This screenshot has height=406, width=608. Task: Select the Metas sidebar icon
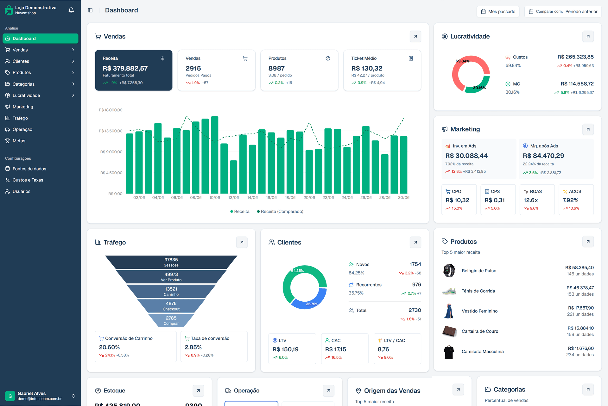click(7, 141)
